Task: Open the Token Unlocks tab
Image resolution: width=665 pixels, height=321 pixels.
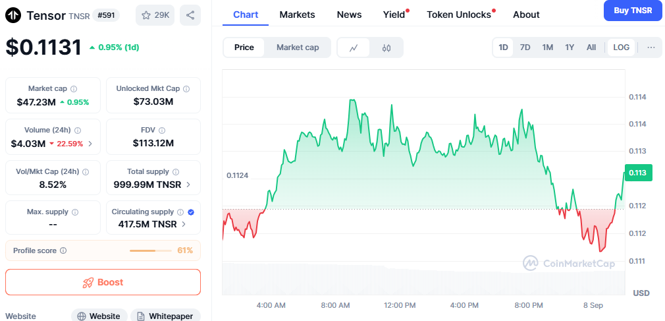Action: [x=459, y=15]
